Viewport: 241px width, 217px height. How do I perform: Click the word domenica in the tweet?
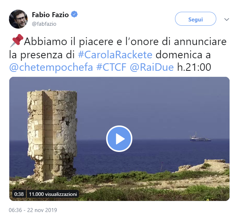pyautogui.click(x=179, y=55)
